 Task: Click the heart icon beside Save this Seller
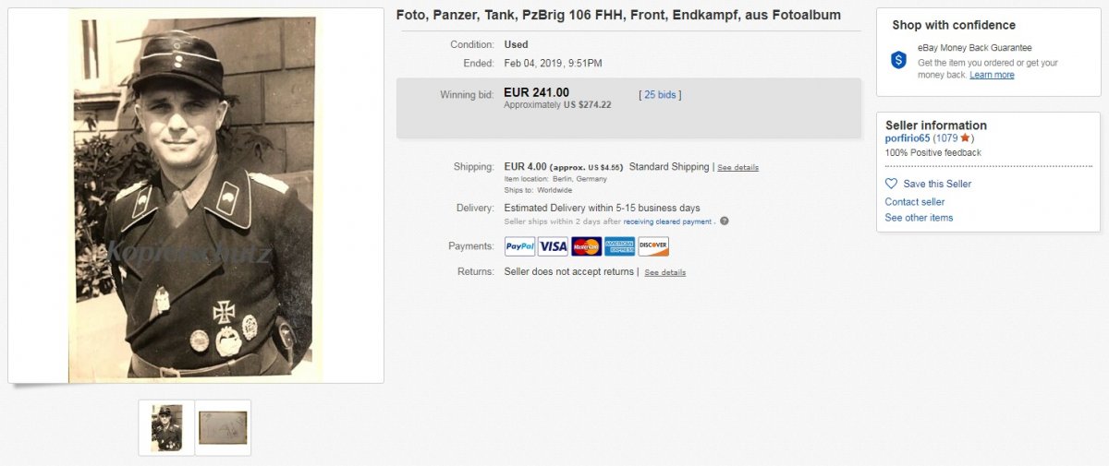point(892,184)
